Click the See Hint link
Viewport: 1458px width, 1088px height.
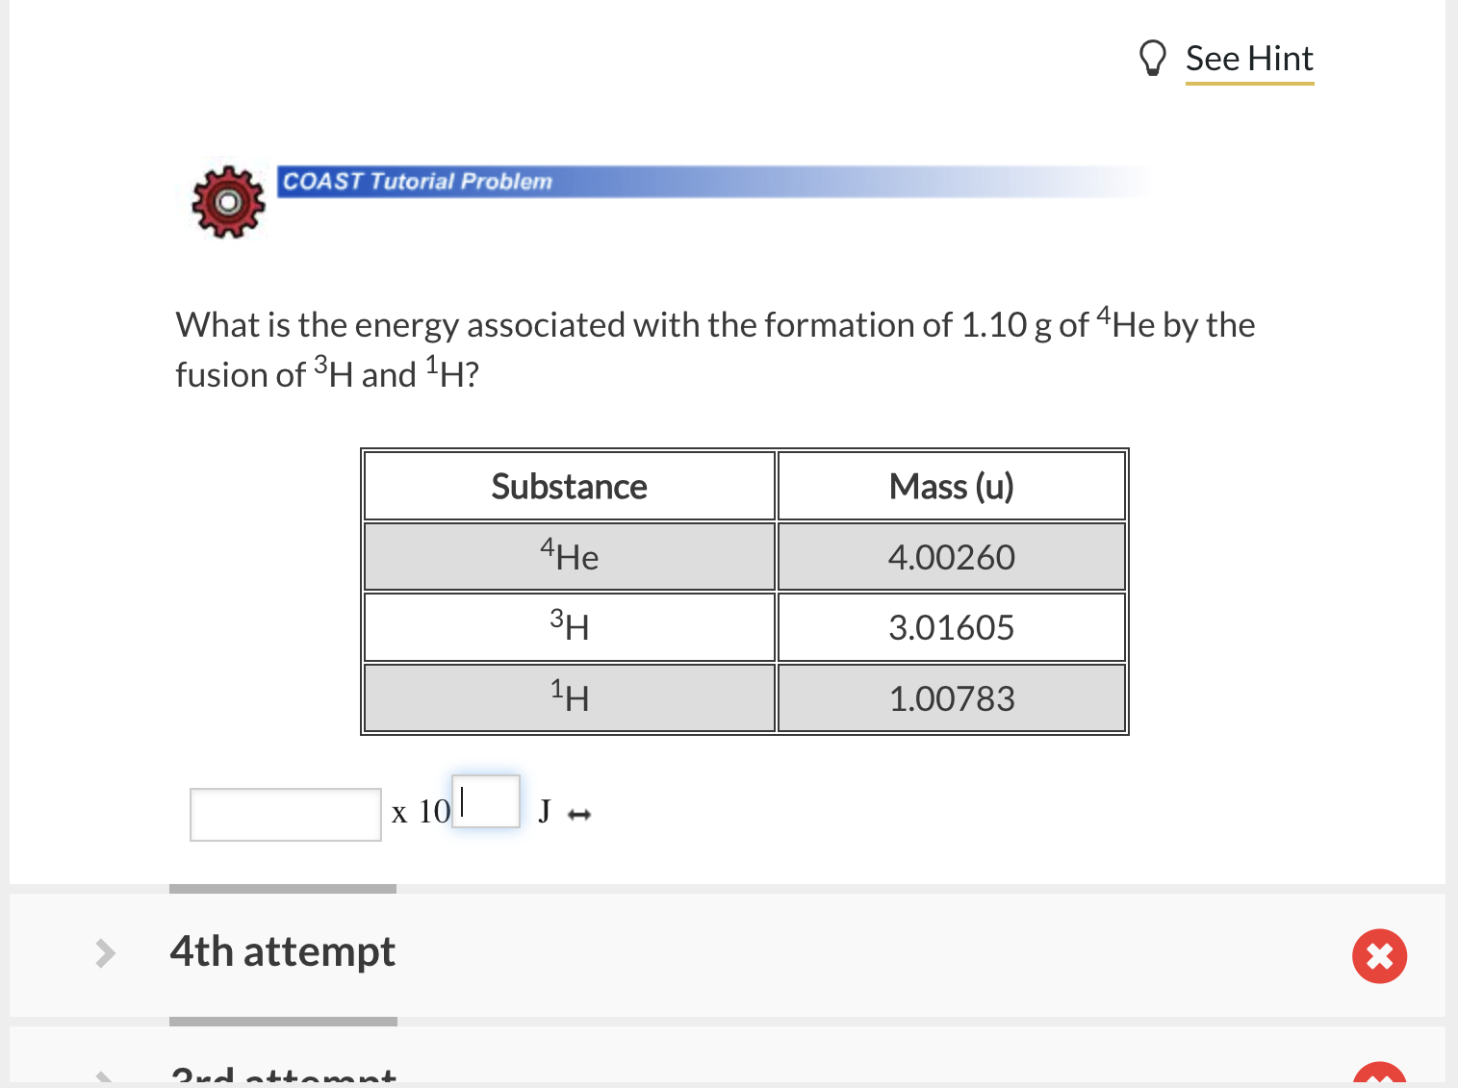point(1249,60)
